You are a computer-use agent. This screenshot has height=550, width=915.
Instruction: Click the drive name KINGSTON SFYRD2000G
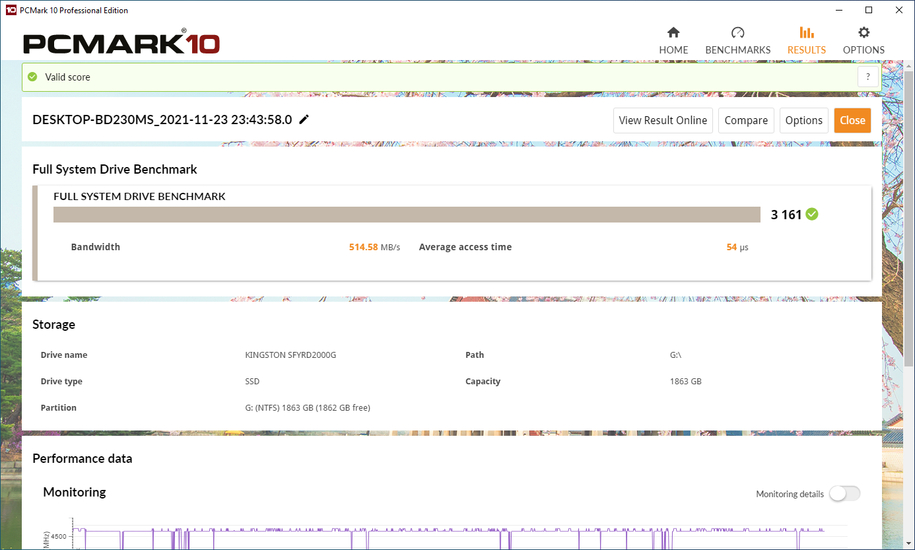click(290, 355)
